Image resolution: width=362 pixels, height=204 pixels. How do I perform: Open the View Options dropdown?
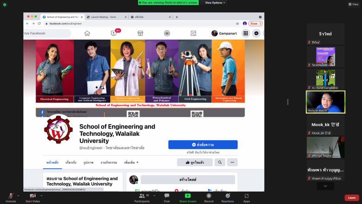click(x=215, y=3)
